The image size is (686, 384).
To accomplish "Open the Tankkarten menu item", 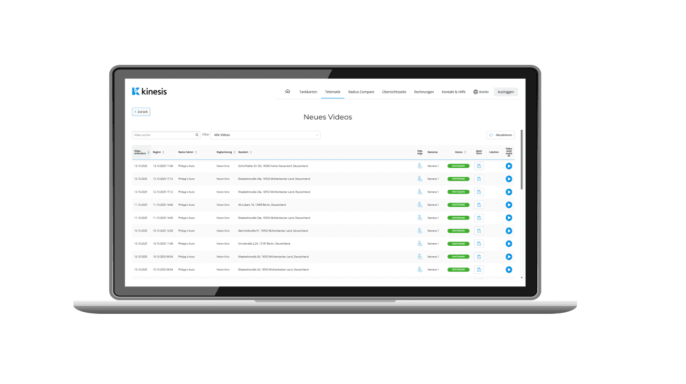I will pos(308,92).
